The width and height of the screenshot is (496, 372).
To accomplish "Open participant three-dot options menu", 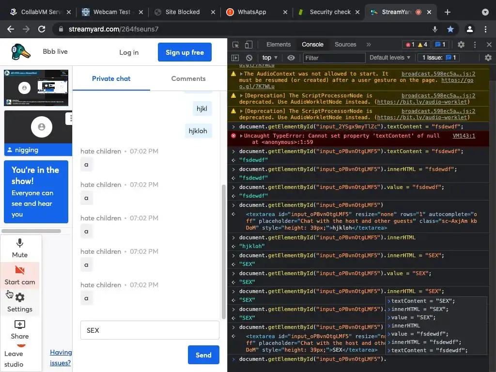I will coord(71,118).
